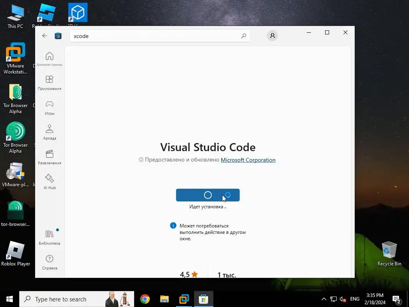Open the Домашняя страница home tab
Image resolution: width=409 pixels, height=307 pixels.
[x=50, y=59]
